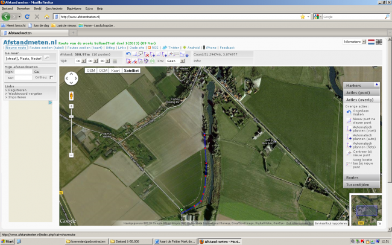Expand the Tussentijden section
The width and height of the screenshot is (392, 245).
(361, 185)
